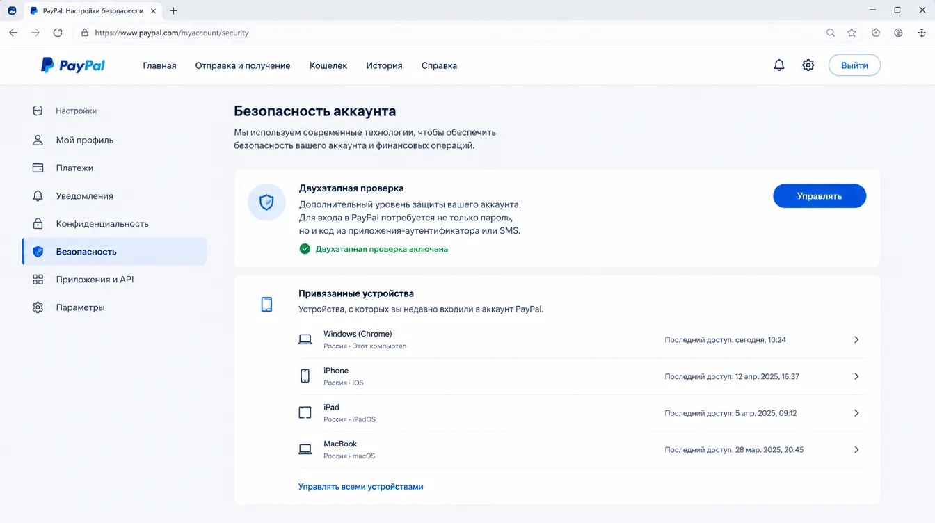Viewport: 935px width, 523px height.
Task: Click the address bar URL field
Action: point(445,33)
